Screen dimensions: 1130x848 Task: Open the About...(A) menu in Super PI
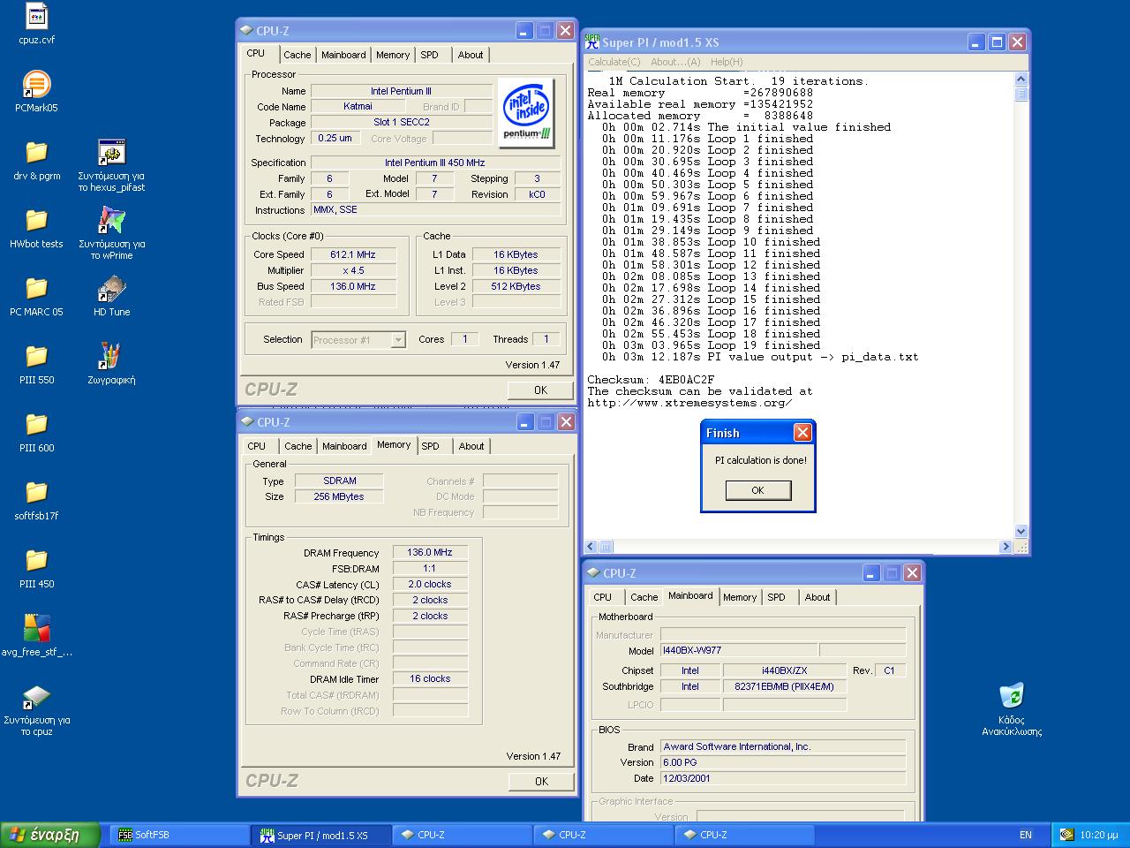tap(675, 62)
